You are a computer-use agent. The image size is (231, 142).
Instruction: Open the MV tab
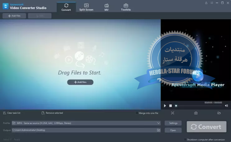pos(106,7)
